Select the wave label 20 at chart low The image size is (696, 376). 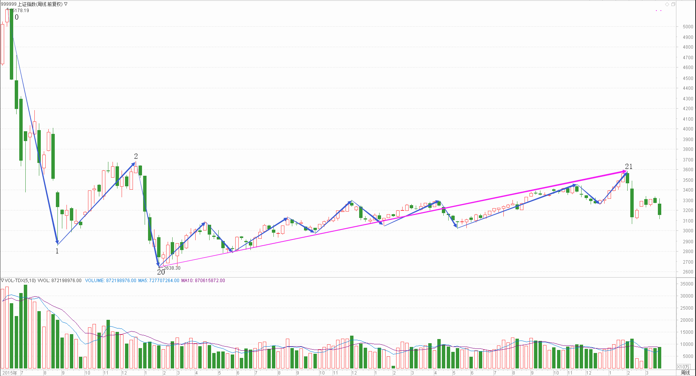161,272
